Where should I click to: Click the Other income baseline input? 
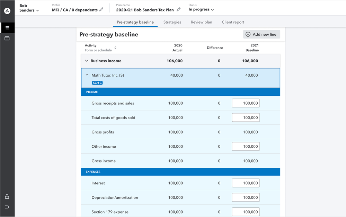click(x=246, y=147)
